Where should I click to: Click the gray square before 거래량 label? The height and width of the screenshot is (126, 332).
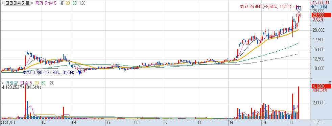click(3, 83)
